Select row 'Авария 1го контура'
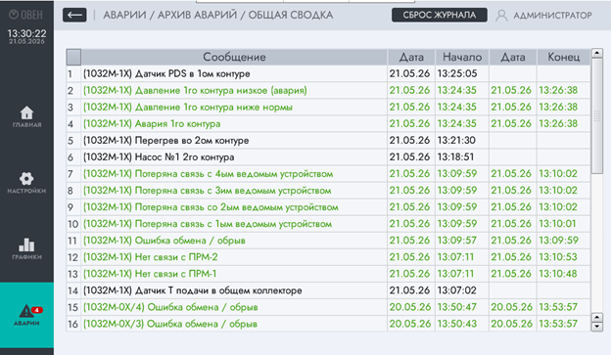 tap(328, 124)
